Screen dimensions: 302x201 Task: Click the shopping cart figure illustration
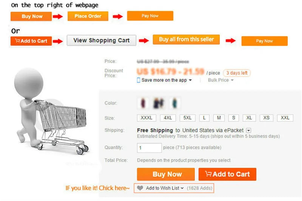53,113
